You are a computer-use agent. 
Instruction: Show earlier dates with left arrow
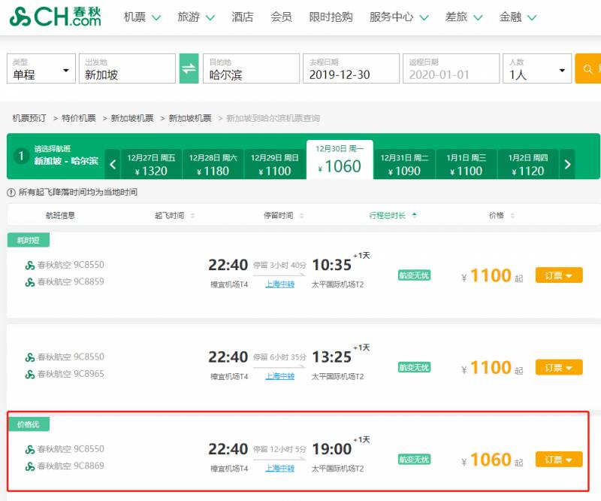112,163
